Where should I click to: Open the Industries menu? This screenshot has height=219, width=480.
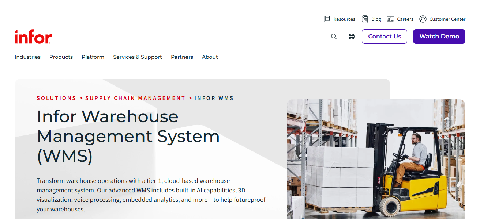[x=27, y=57]
